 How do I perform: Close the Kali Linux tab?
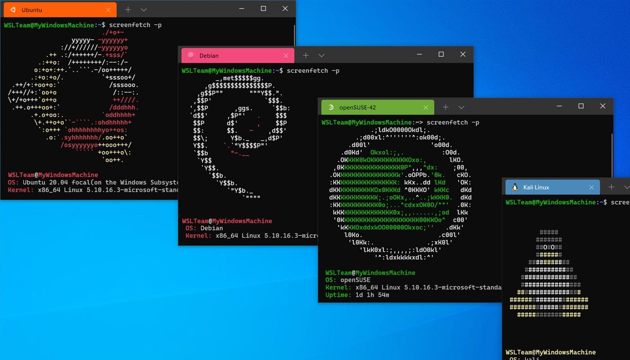(x=592, y=187)
